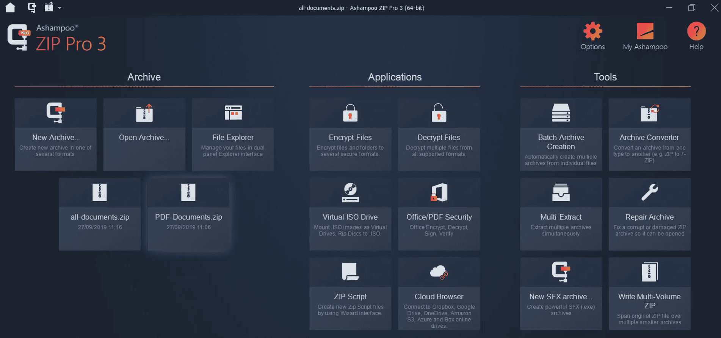This screenshot has width=721, height=338.
Task: Click the Encrypt Files padlock icon
Action: [350, 113]
